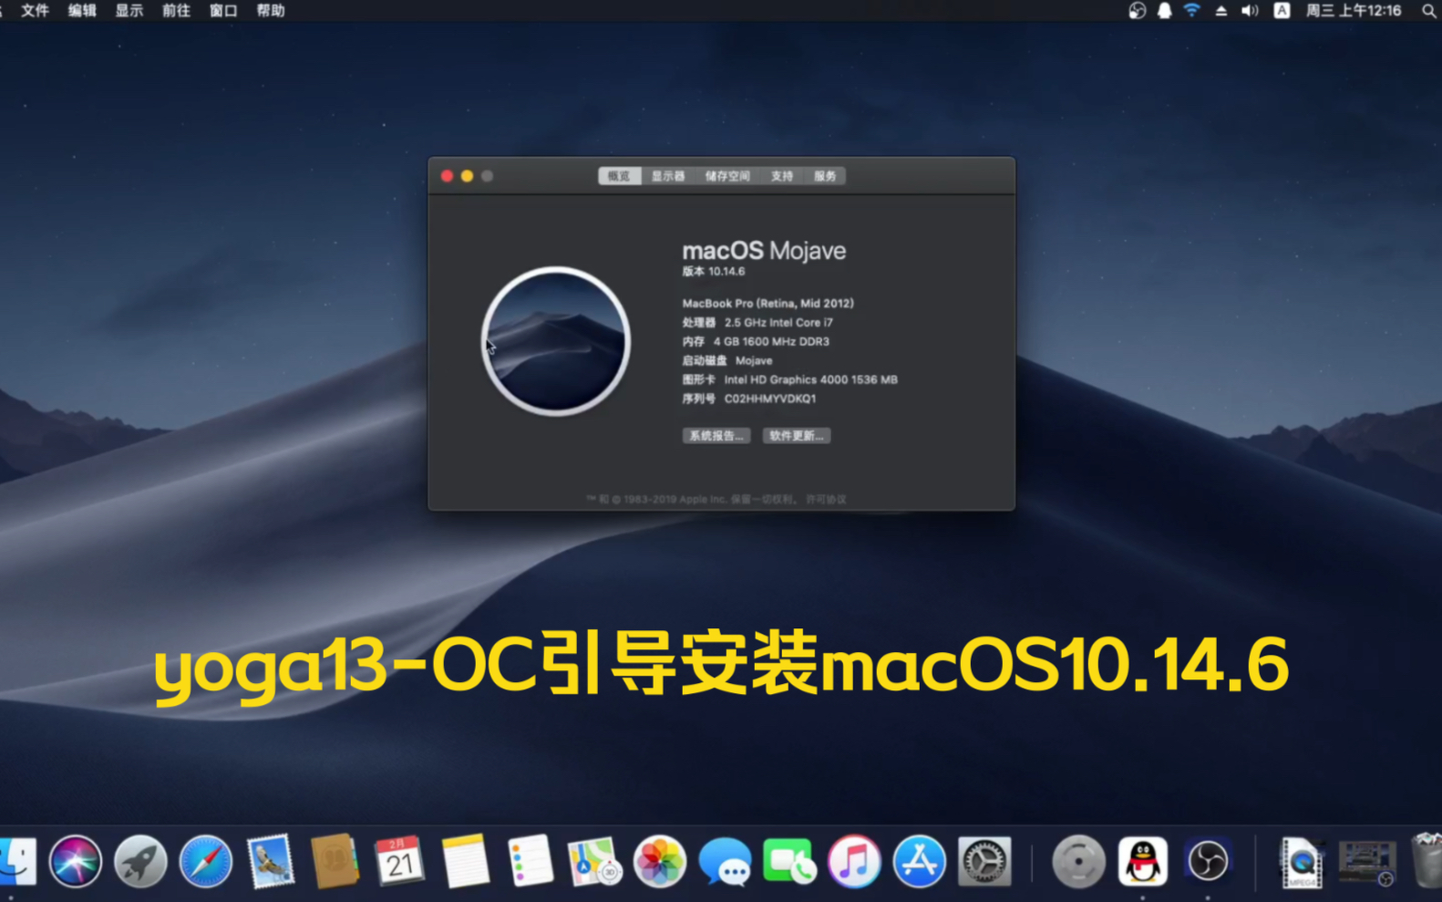Close the About This Mac window
The width and height of the screenshot is (1442, 902).
pos(447,176)
